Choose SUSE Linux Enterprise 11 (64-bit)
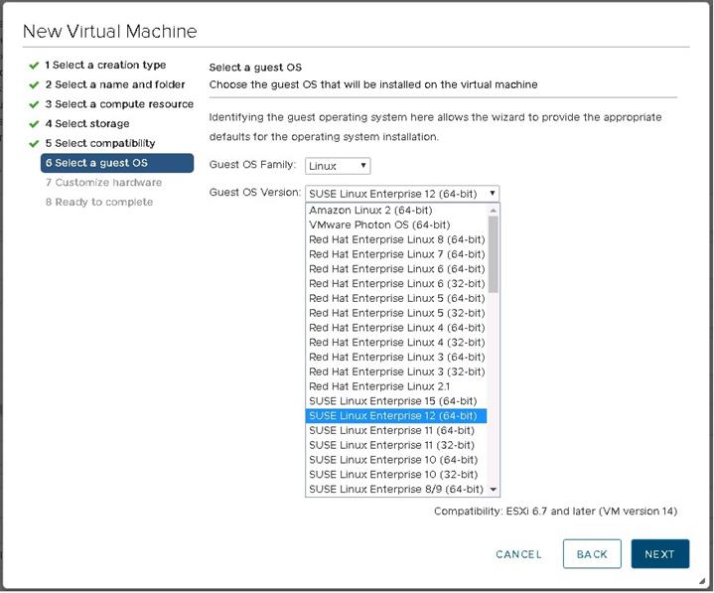 (396, 430)
